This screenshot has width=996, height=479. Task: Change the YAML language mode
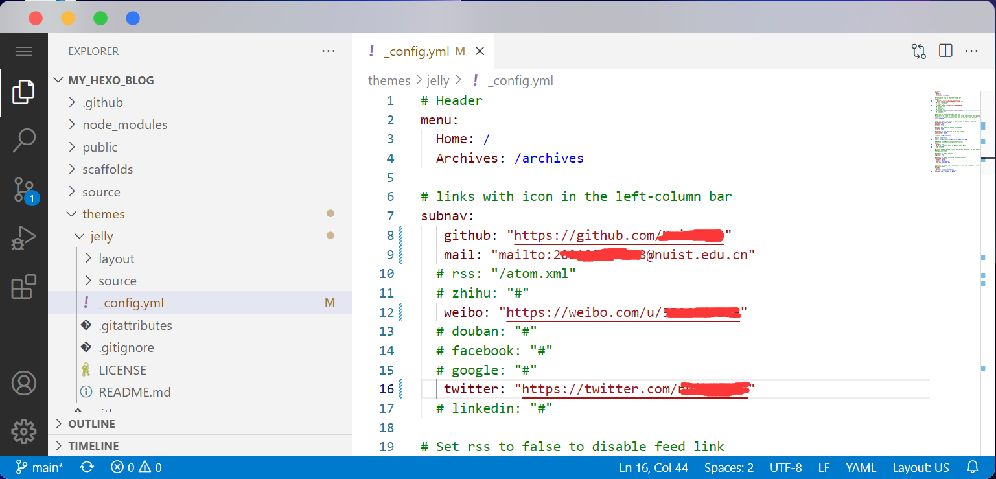tap(860, 467)
